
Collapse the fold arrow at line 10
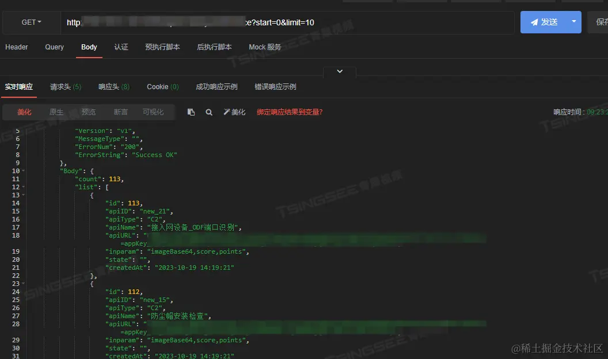pos(23,171)
